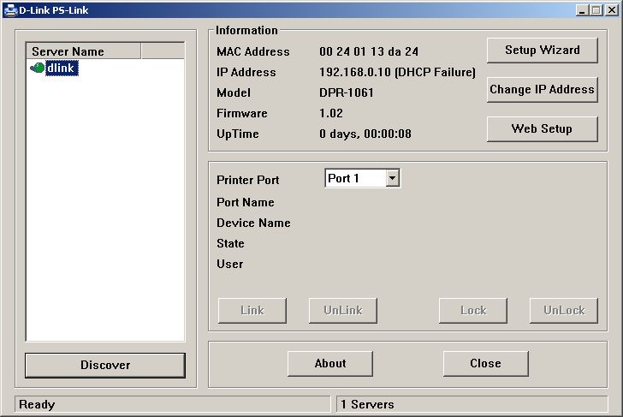
Task: Select the dlink server icon in the list
Action: (37, 68)
